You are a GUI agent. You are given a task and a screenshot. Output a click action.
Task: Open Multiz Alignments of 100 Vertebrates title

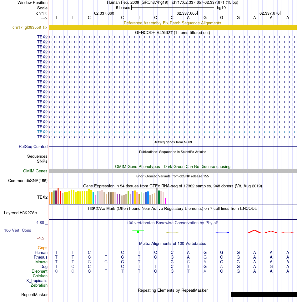pos(173,244)
